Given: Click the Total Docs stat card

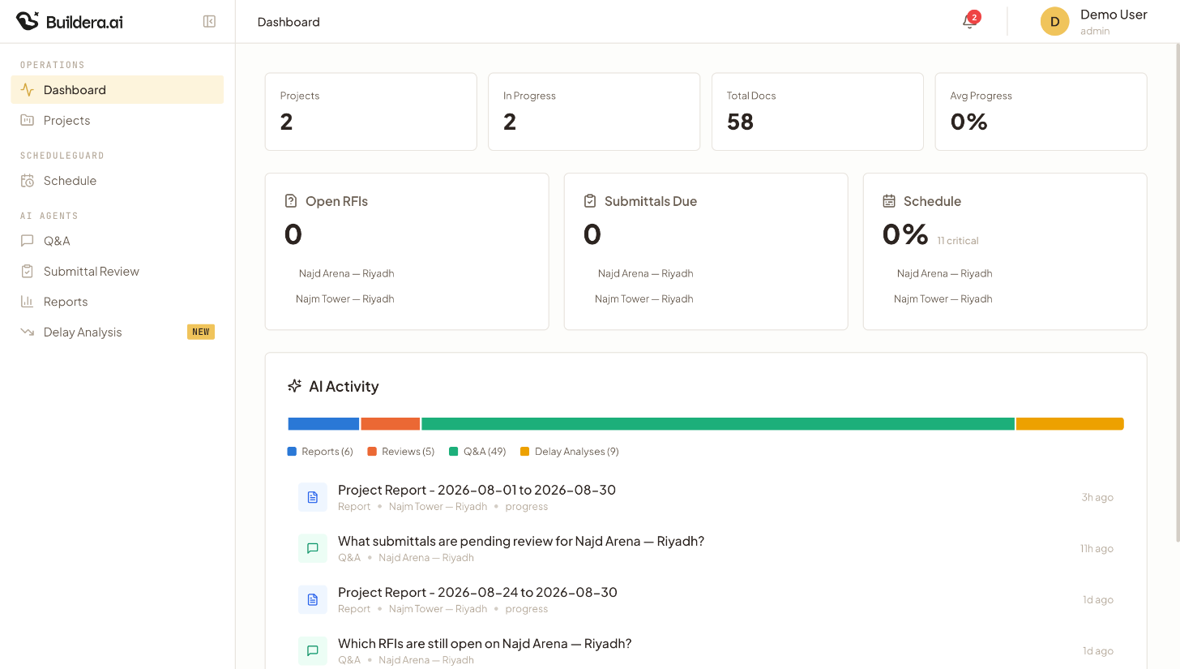Looking at the screenshot, I should [818, 112].
